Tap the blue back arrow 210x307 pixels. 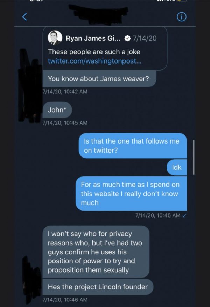25,17
